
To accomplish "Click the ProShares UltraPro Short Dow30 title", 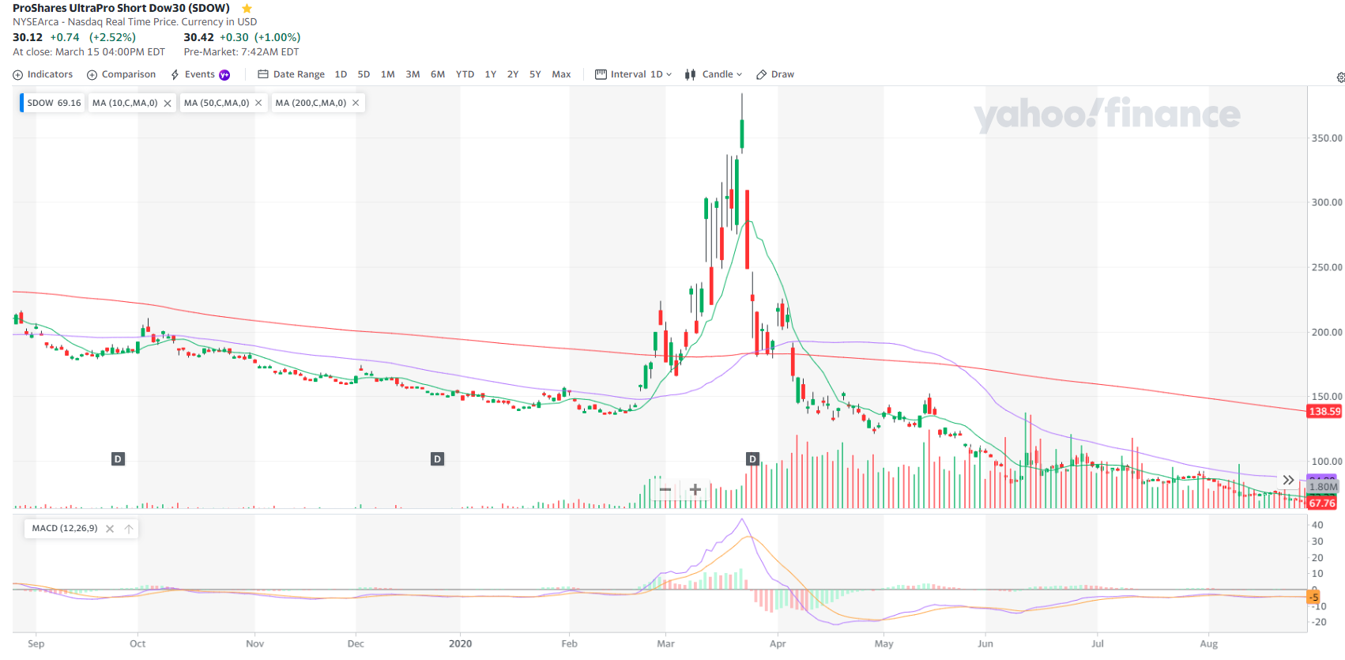I will (121, 8).
